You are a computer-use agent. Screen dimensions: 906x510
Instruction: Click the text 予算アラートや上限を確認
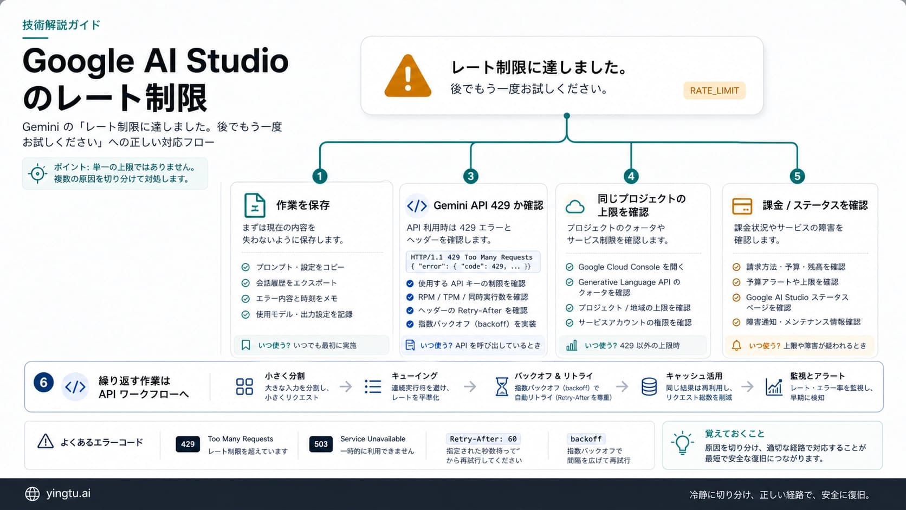[x=792, y=282]
